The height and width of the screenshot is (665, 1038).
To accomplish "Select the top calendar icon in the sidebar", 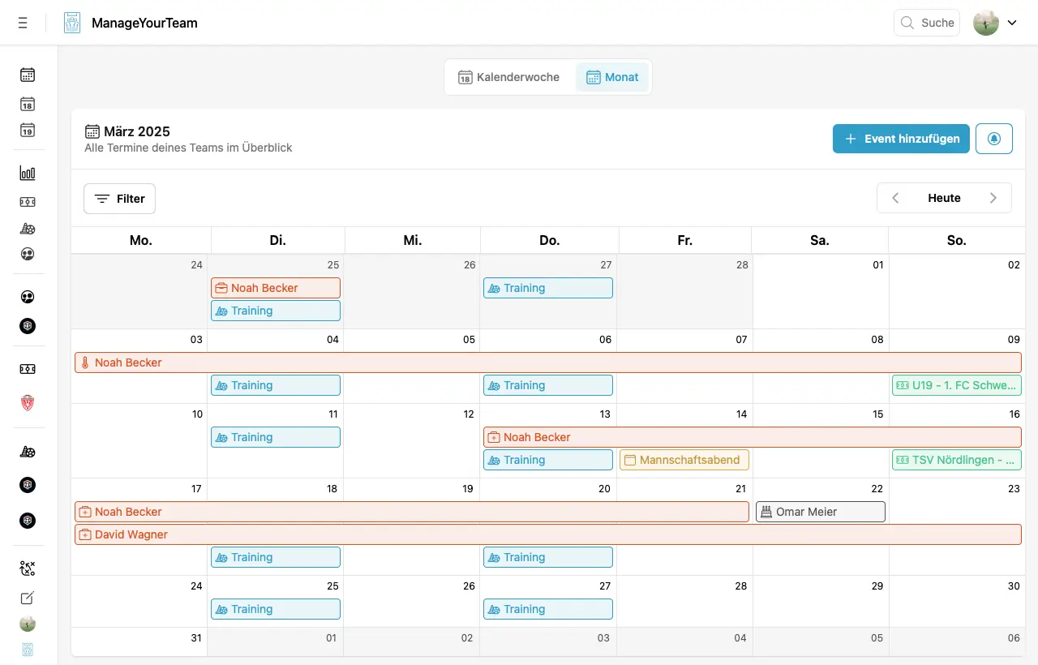I will 28,75.
